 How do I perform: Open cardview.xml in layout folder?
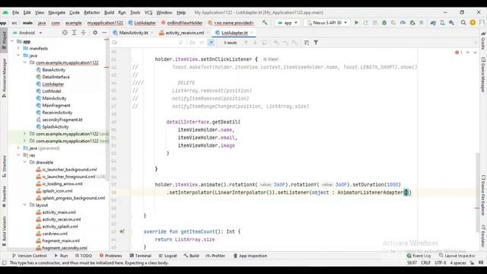pos(55,234)
